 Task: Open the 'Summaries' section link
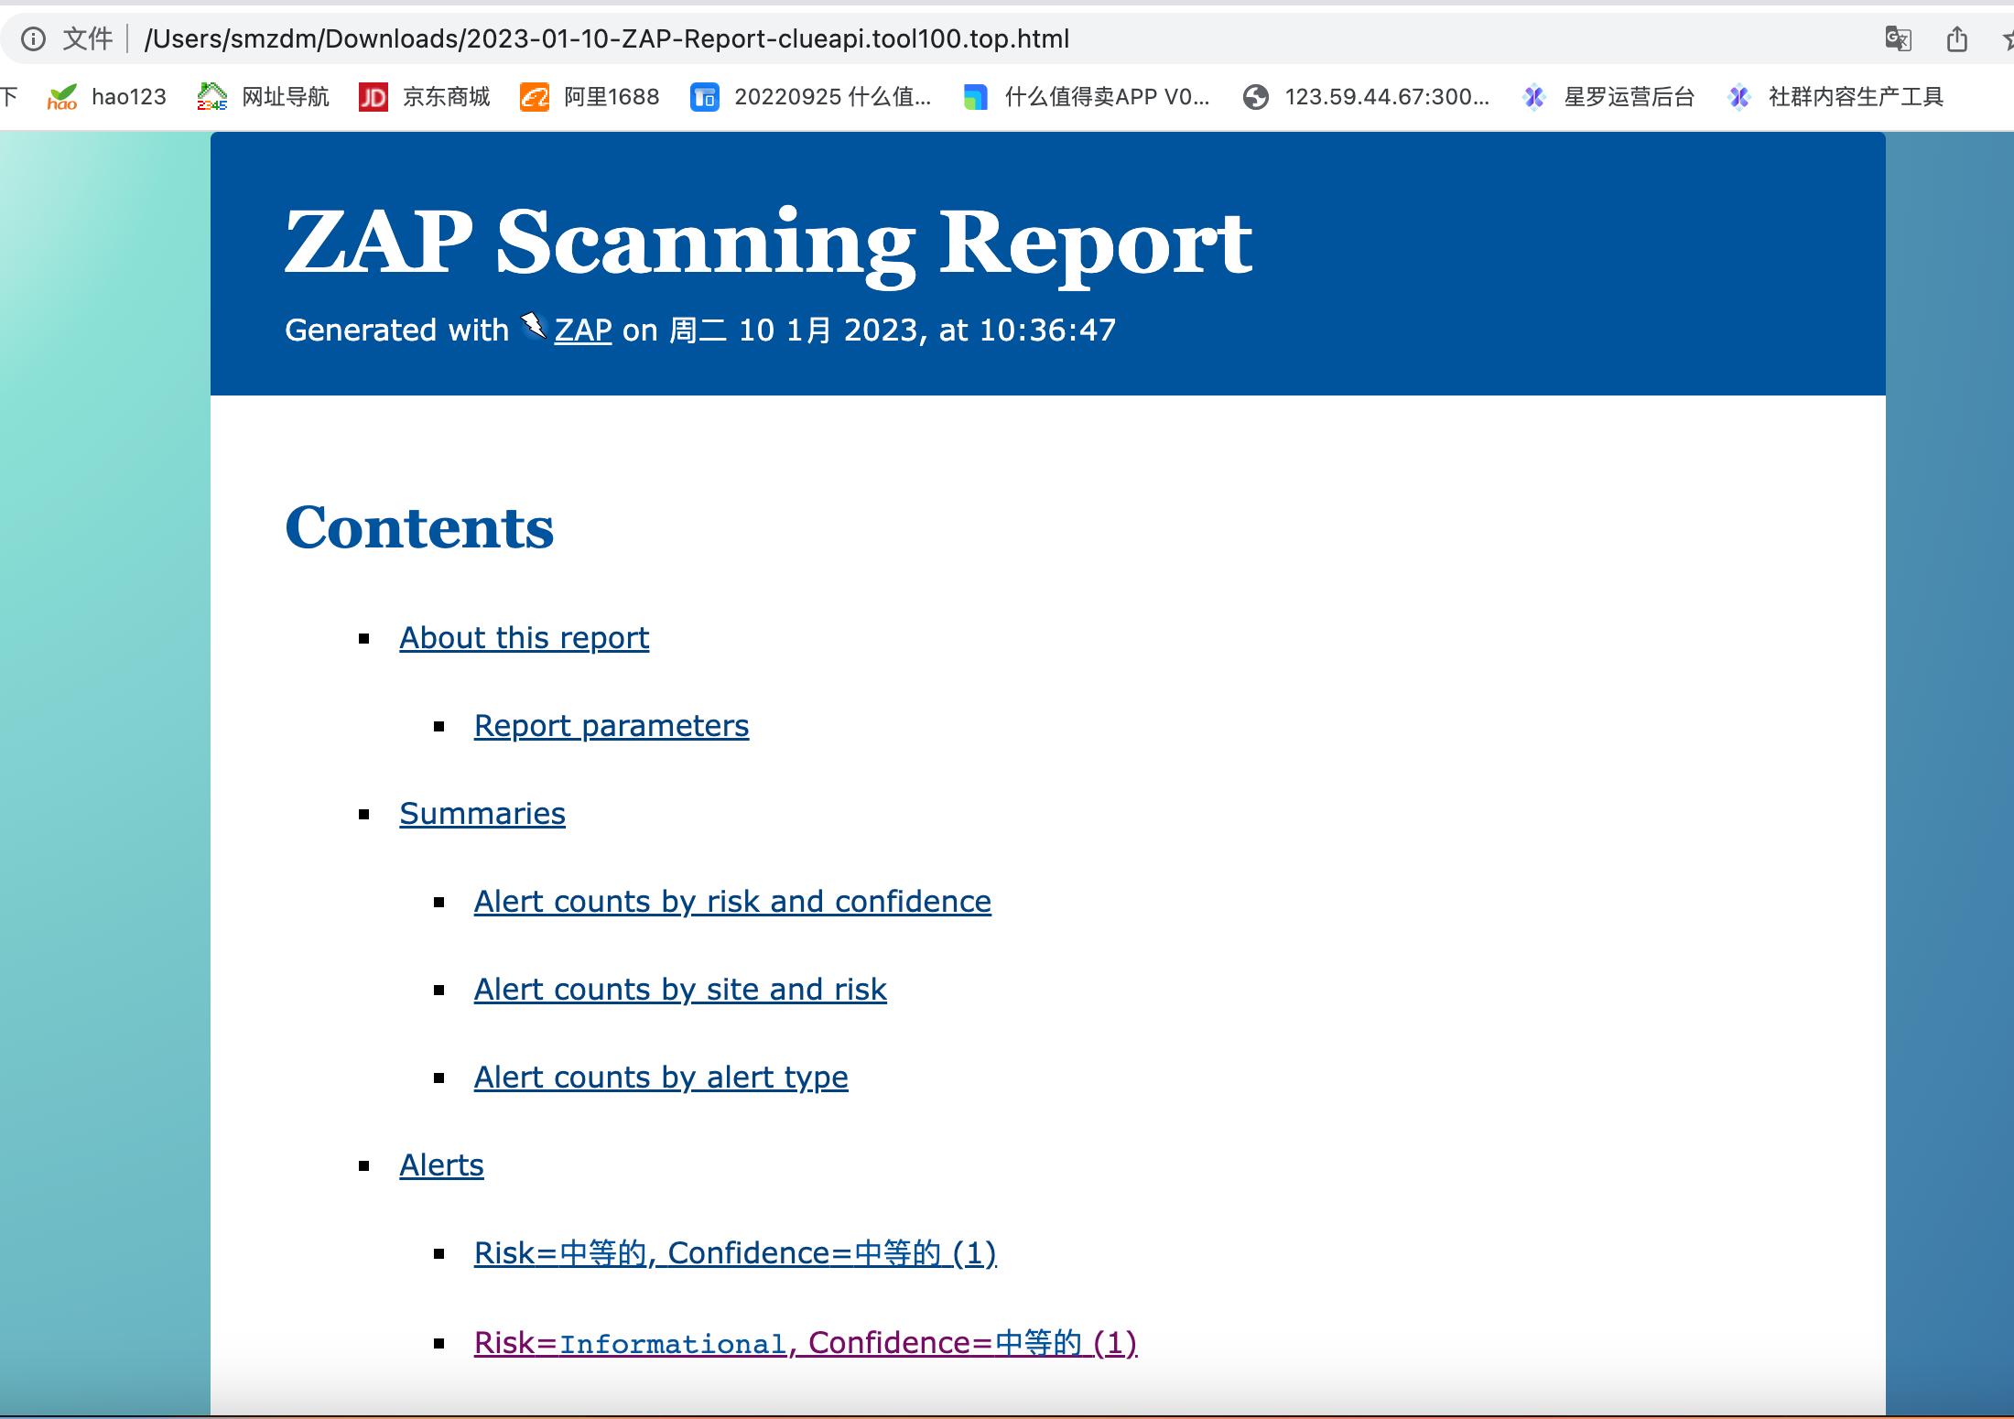click(x=482, y=813)
